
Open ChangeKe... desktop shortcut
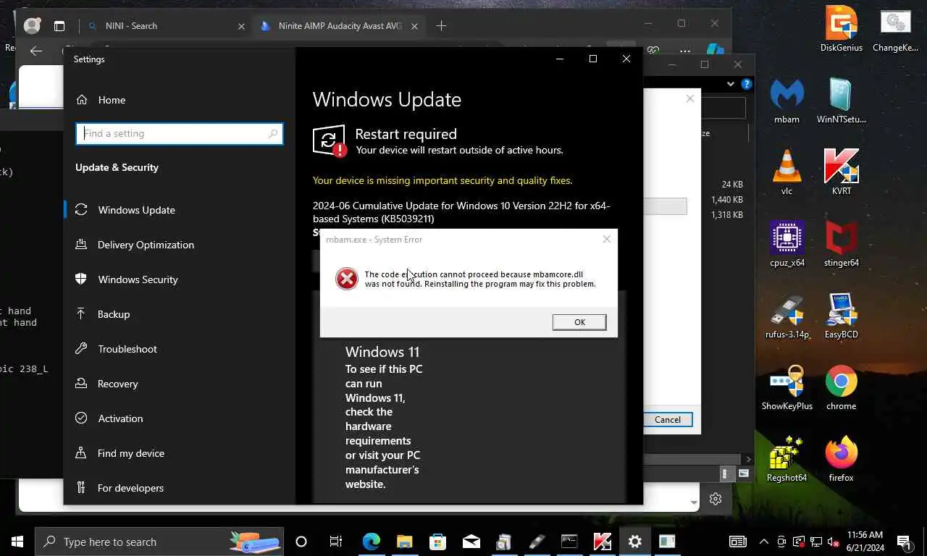pos(895,29)
